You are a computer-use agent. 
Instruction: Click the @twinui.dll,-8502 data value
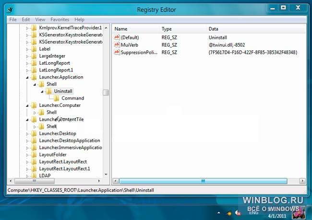pyautogui.click(x=227, y=45)
